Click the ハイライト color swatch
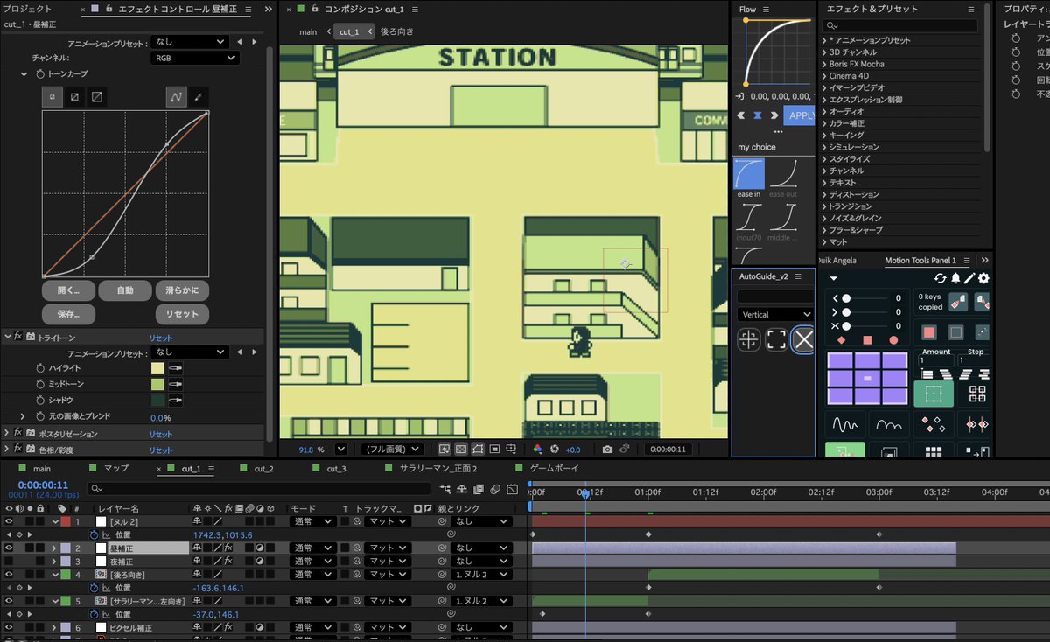 157,368
